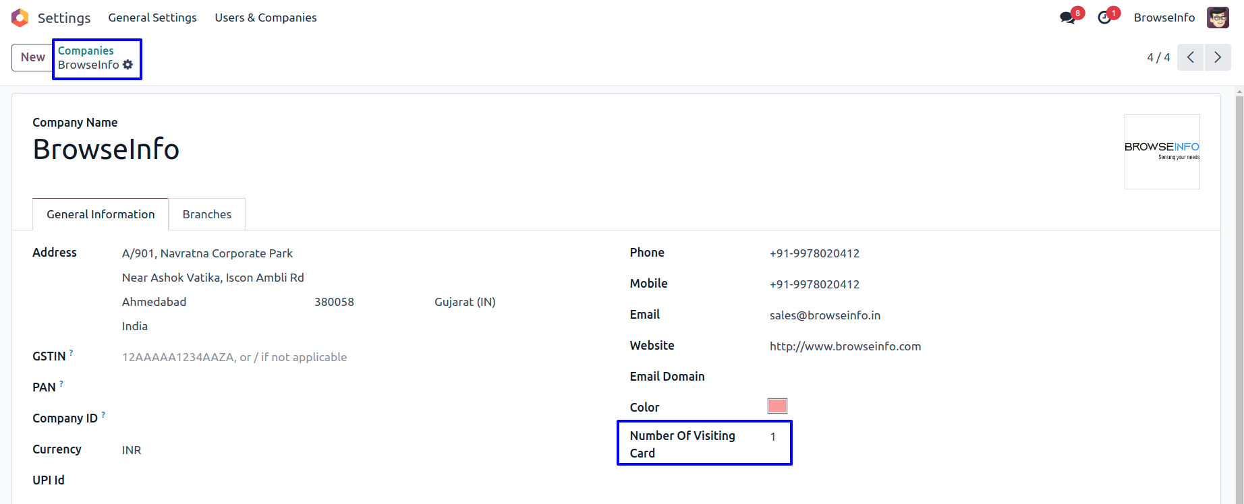Click the BrowseInfo company logo image

(x=1162, y=152)
